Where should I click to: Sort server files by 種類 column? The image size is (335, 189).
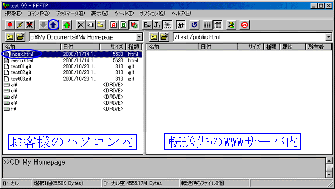(x=272, y=47)
